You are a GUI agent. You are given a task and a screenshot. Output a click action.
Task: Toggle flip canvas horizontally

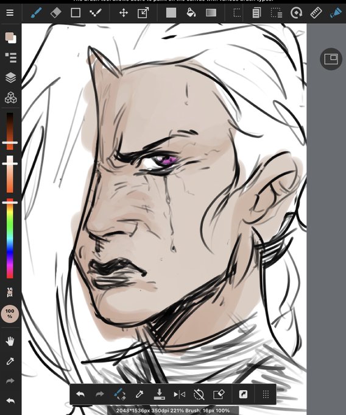(179, 394)
